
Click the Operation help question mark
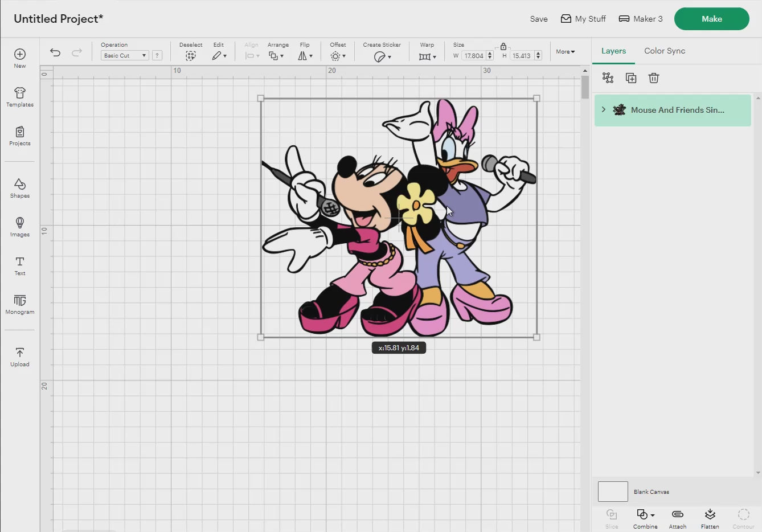click(x=157, y=55)
